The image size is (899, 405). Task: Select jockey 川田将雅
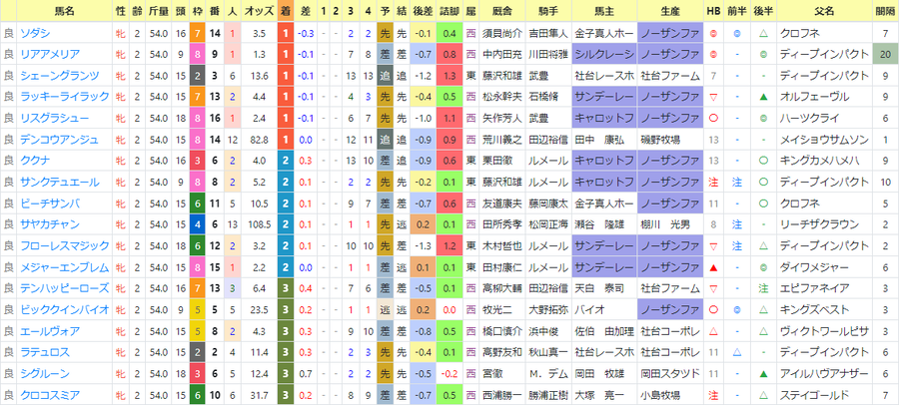click(x=548, y=55)
